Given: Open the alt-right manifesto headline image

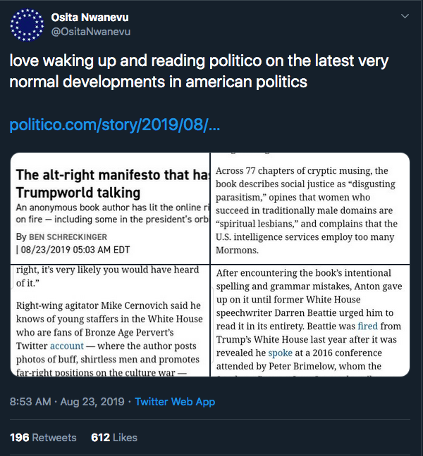Looking at the screenshot, I should (x=111, y=208).
